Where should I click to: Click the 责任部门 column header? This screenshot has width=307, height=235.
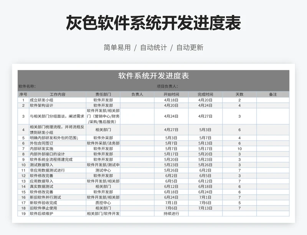[x=103, y=94]
